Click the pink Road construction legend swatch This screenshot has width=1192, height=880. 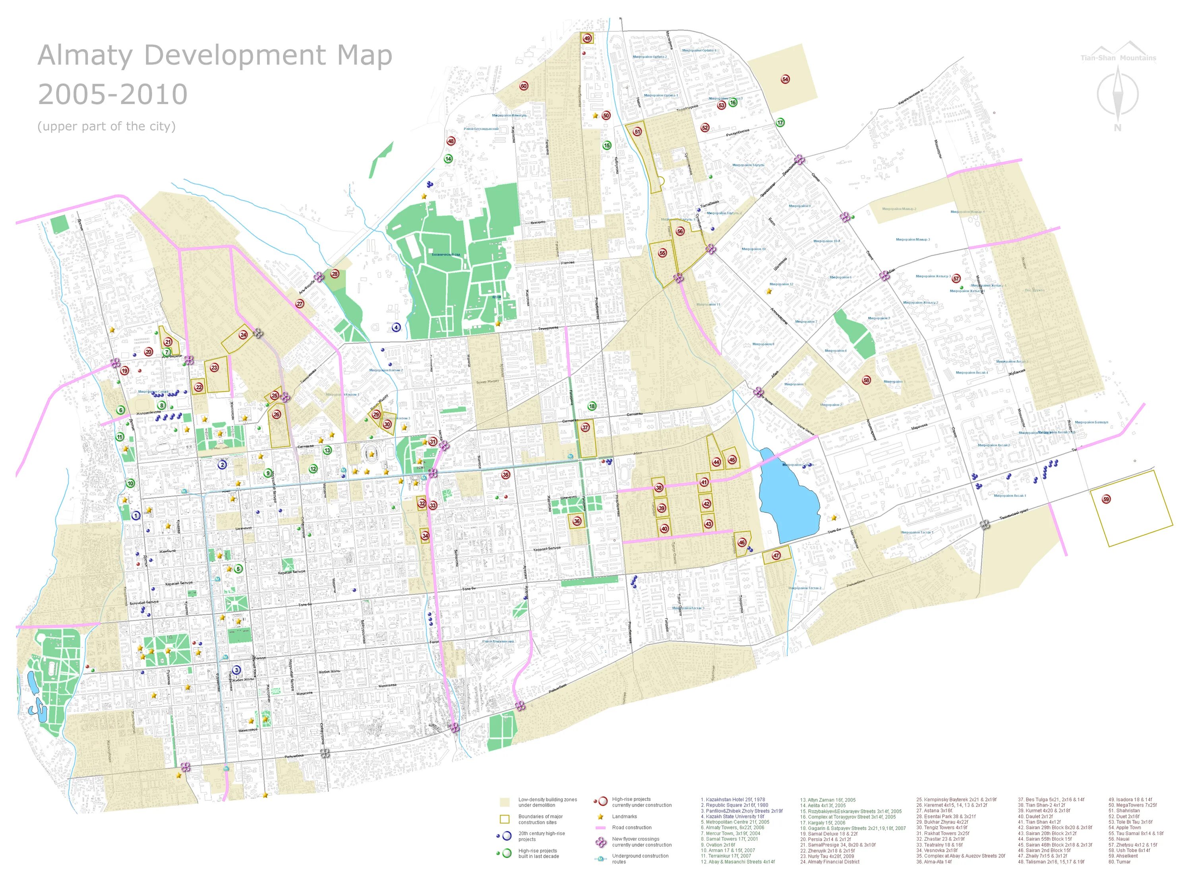600,828
